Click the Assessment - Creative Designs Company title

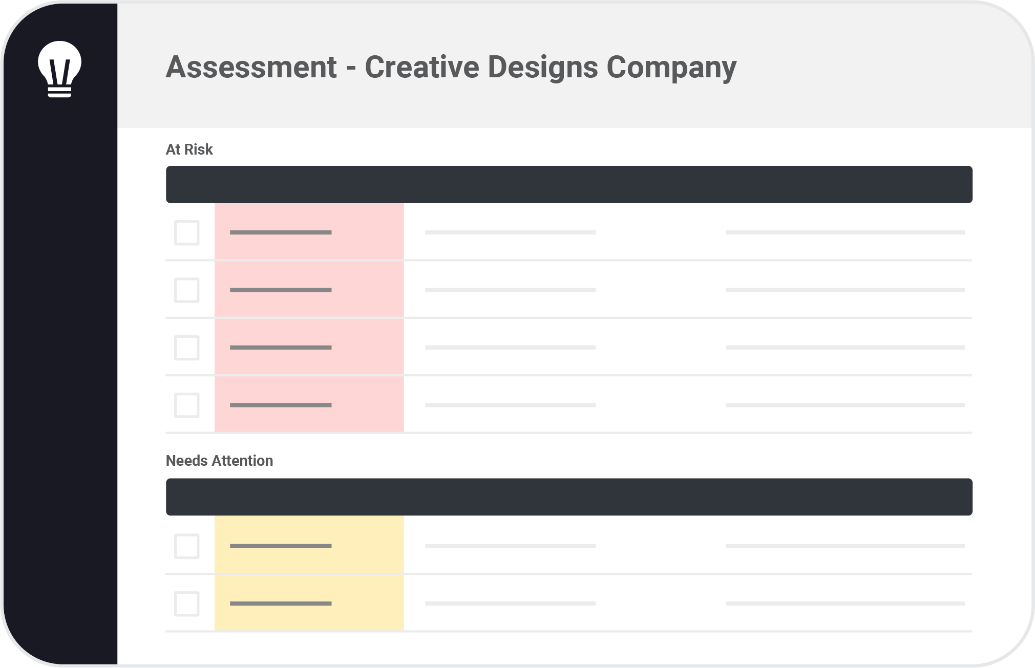[x=451, y=67]
